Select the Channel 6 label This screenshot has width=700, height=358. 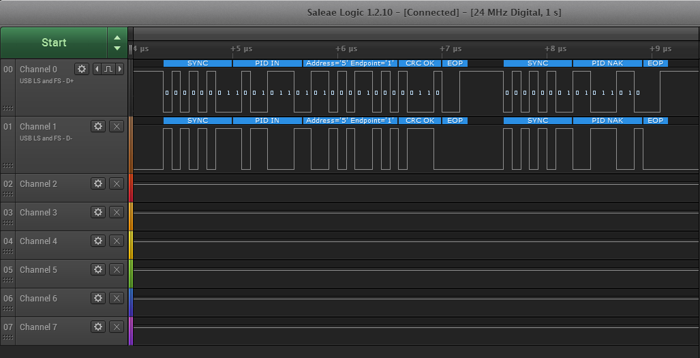[x=38, y=298]
